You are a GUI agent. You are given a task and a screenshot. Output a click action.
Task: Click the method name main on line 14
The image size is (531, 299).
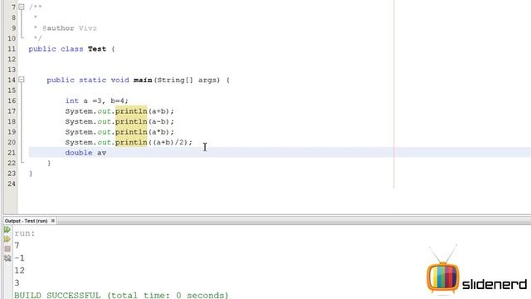click(143, 80)
